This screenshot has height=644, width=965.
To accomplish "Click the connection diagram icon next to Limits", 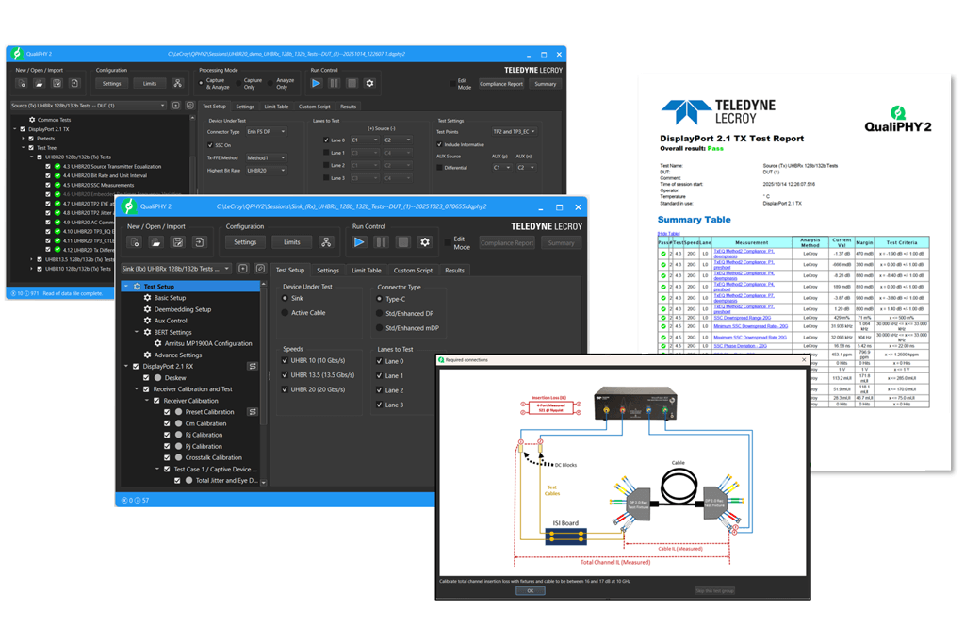I will click(x=326, y=242).
